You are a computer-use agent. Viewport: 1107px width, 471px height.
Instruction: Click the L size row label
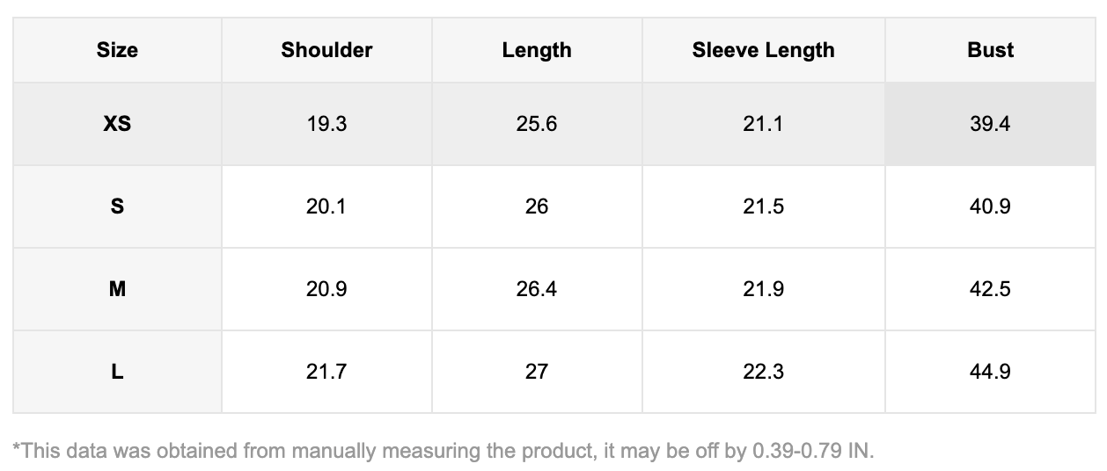pyautogui.click(x=117, y=372)
